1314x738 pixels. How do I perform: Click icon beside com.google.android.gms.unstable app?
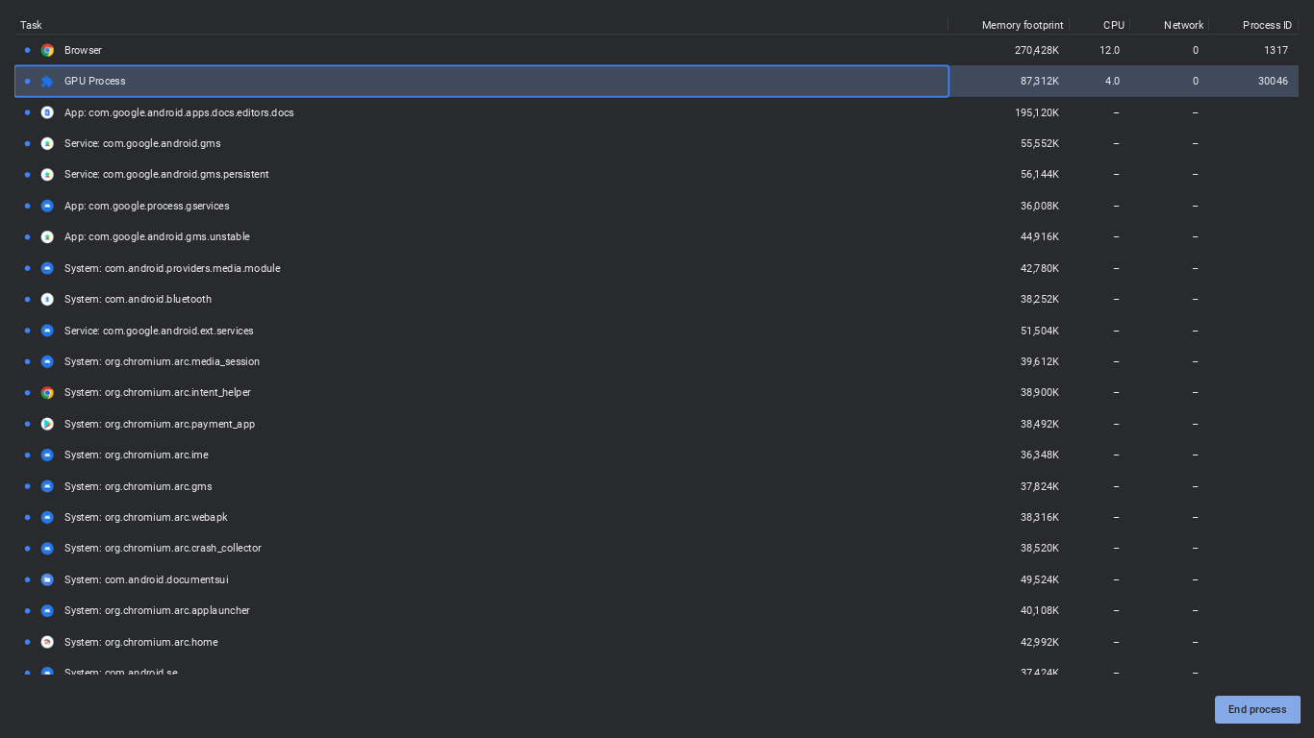(47, 237)
